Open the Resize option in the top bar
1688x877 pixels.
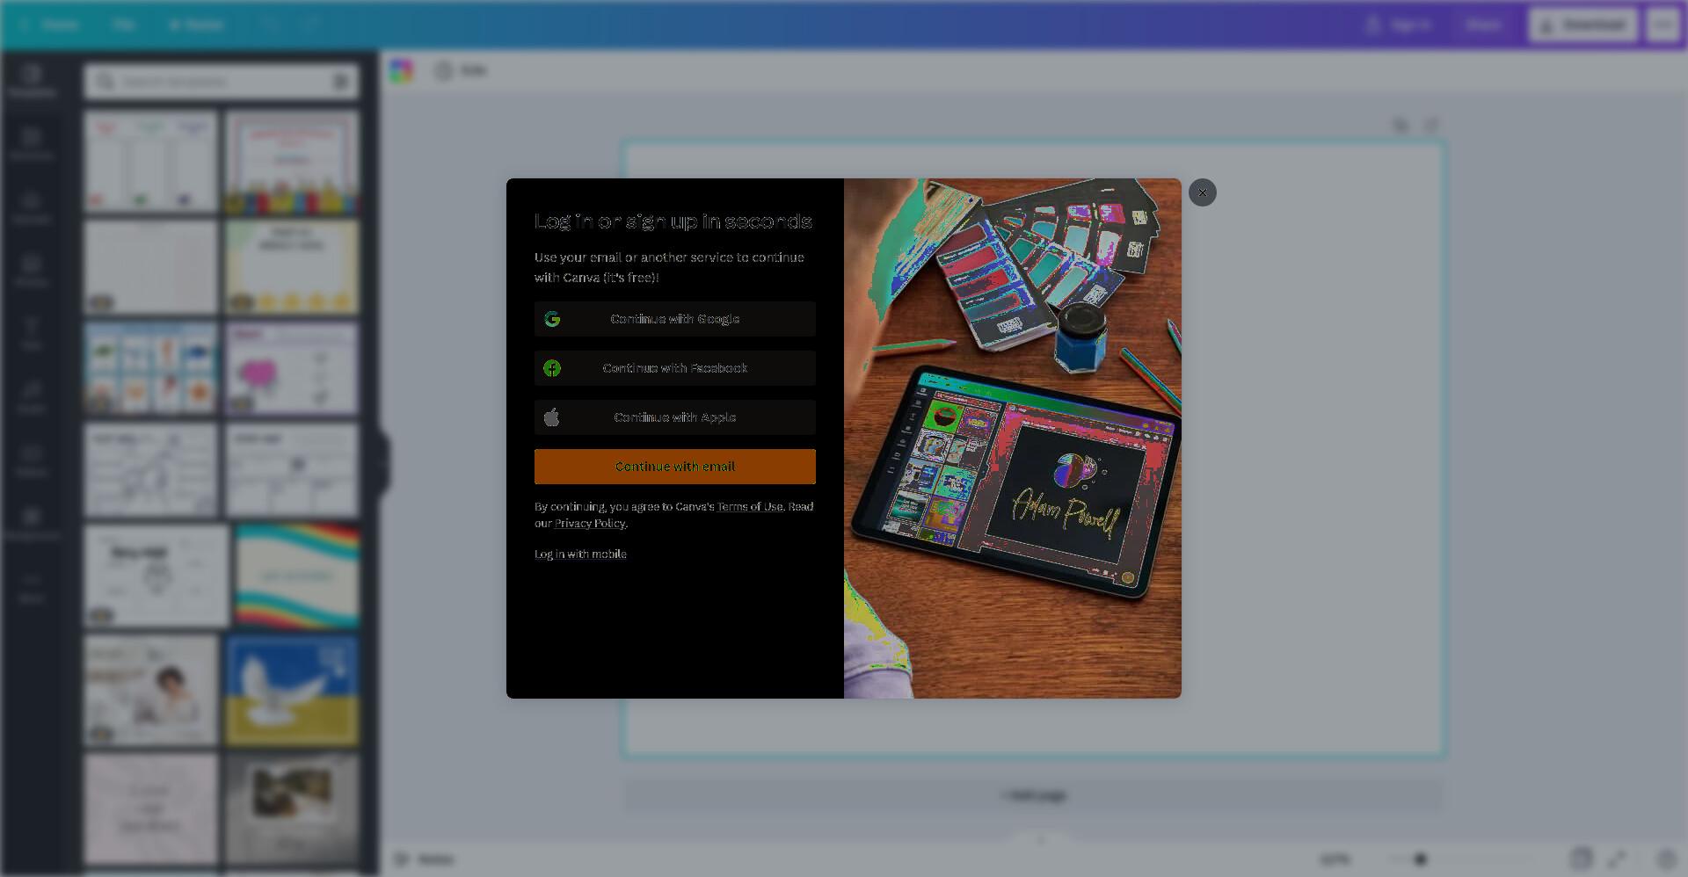[x=197, y=25]
